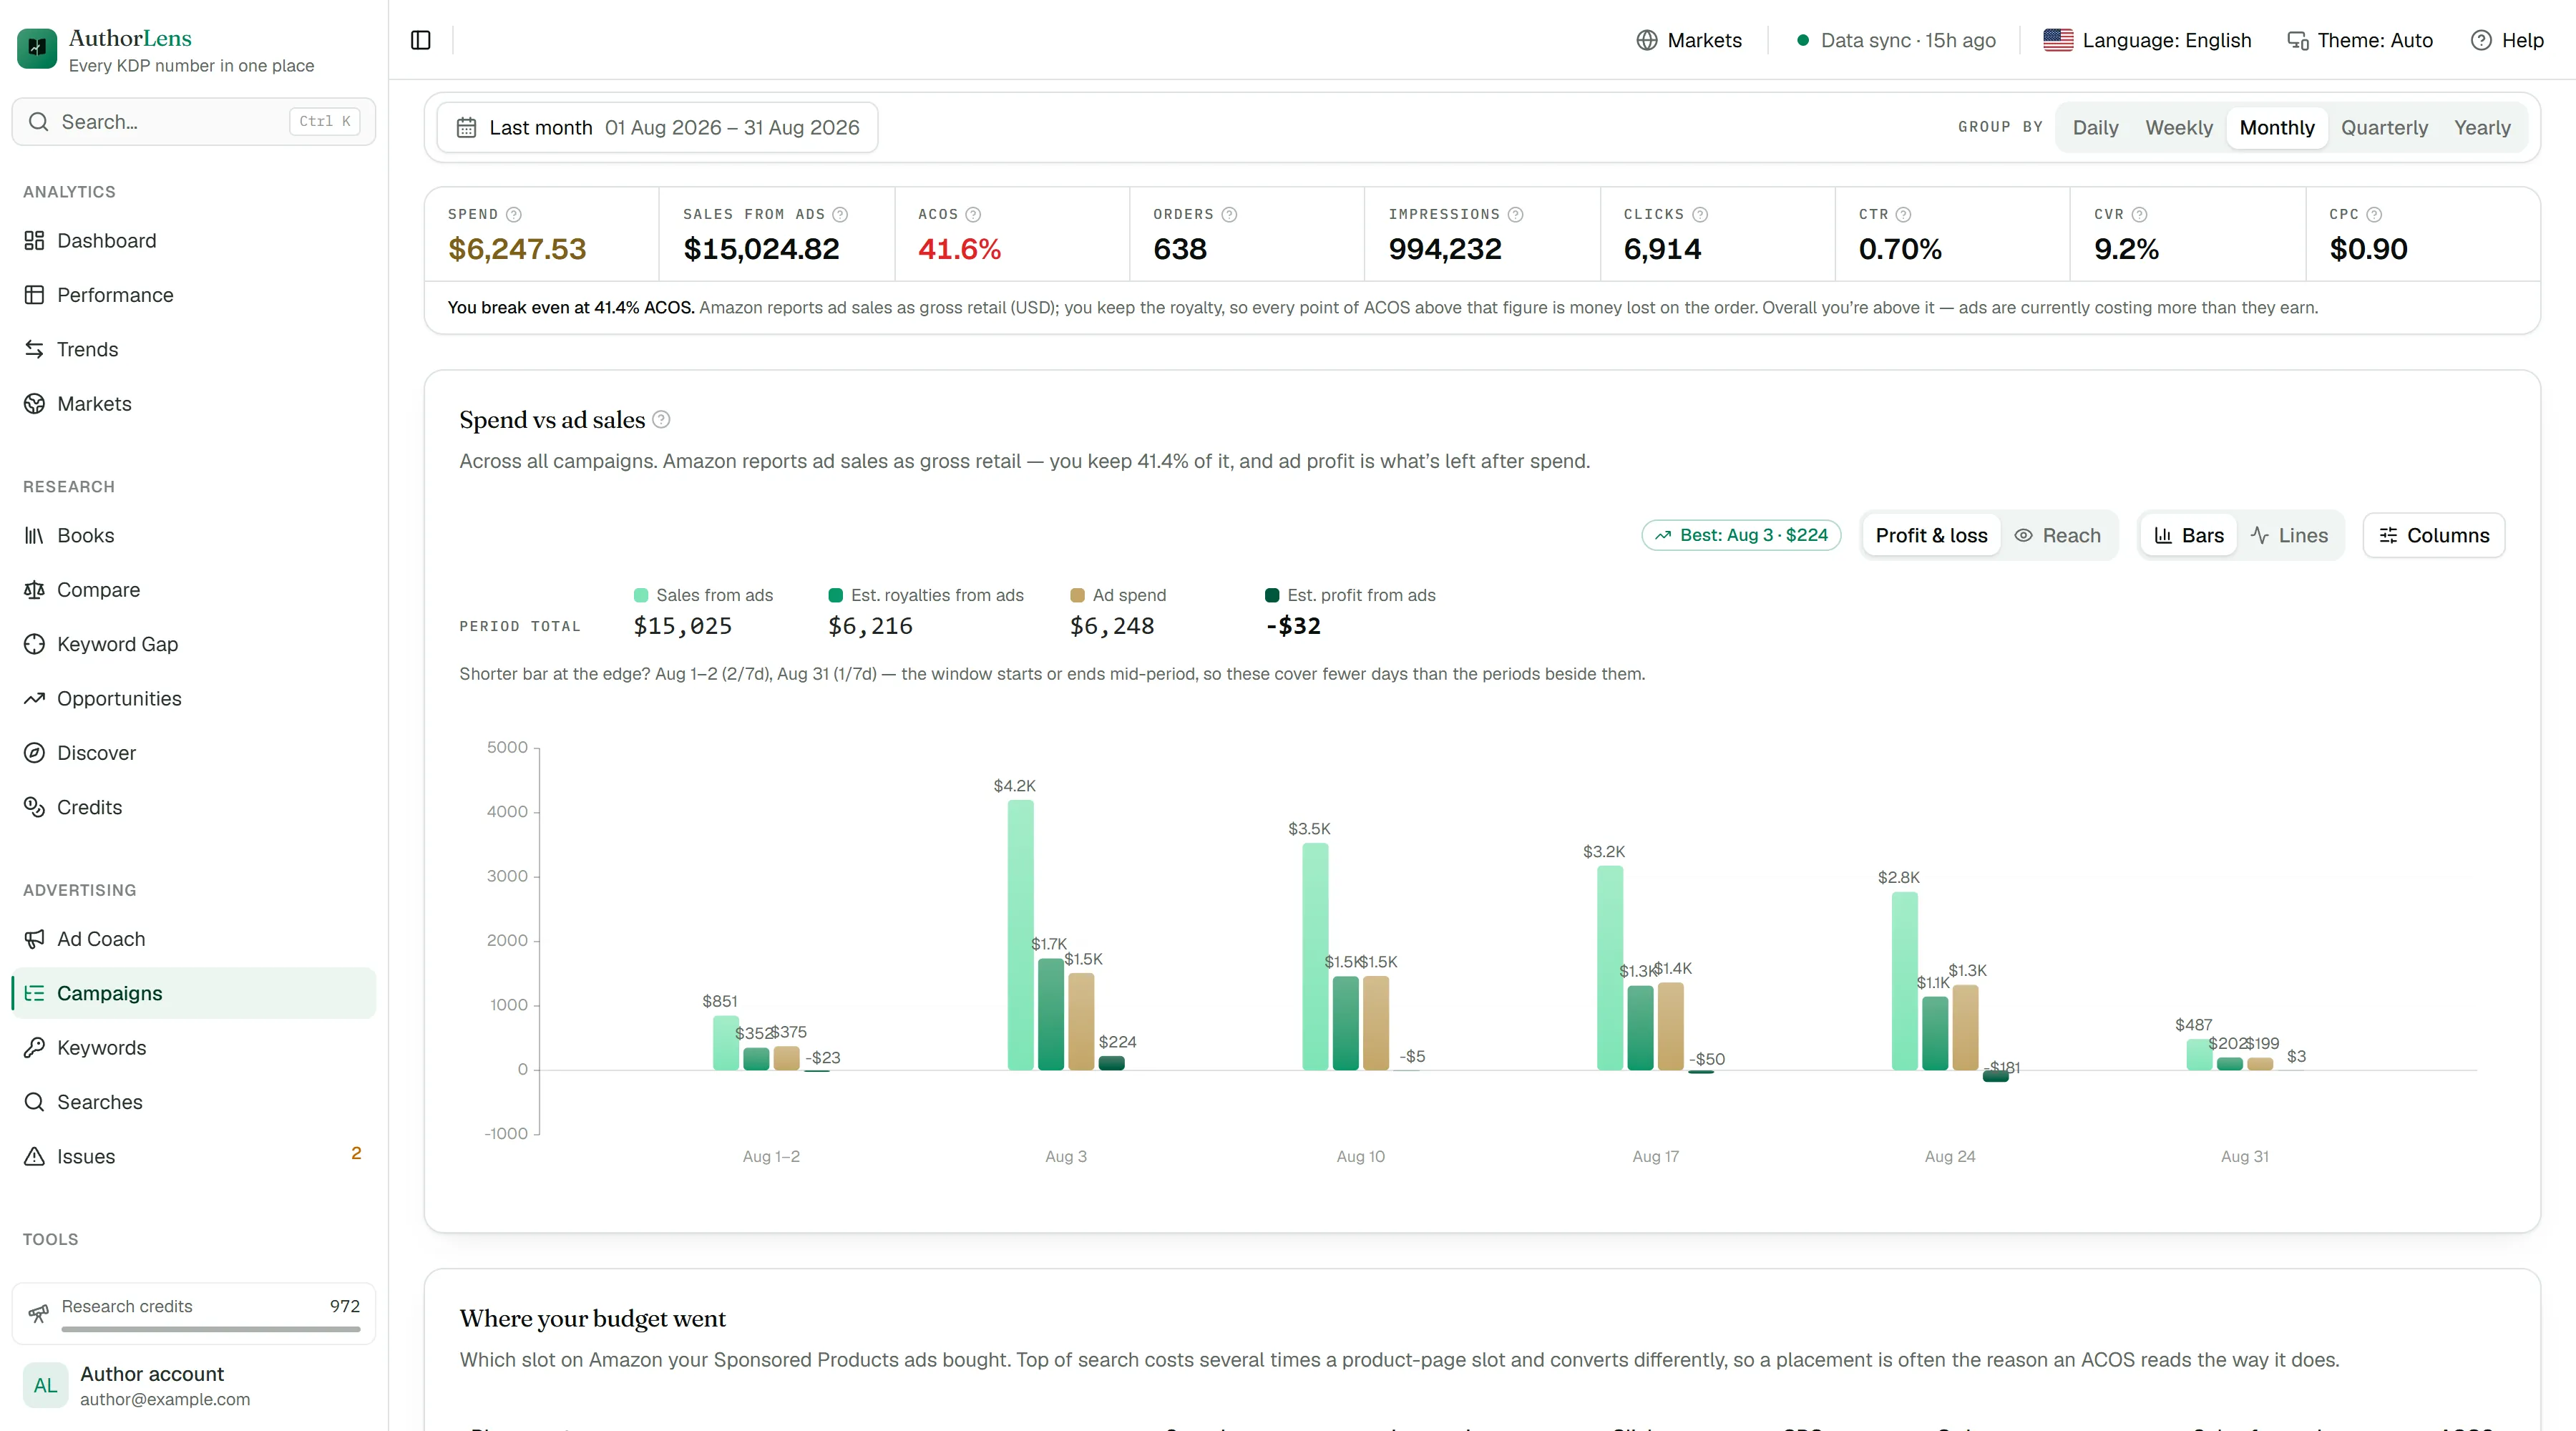
Task: Open Trends in the sidebar
Action: point(193,349)
